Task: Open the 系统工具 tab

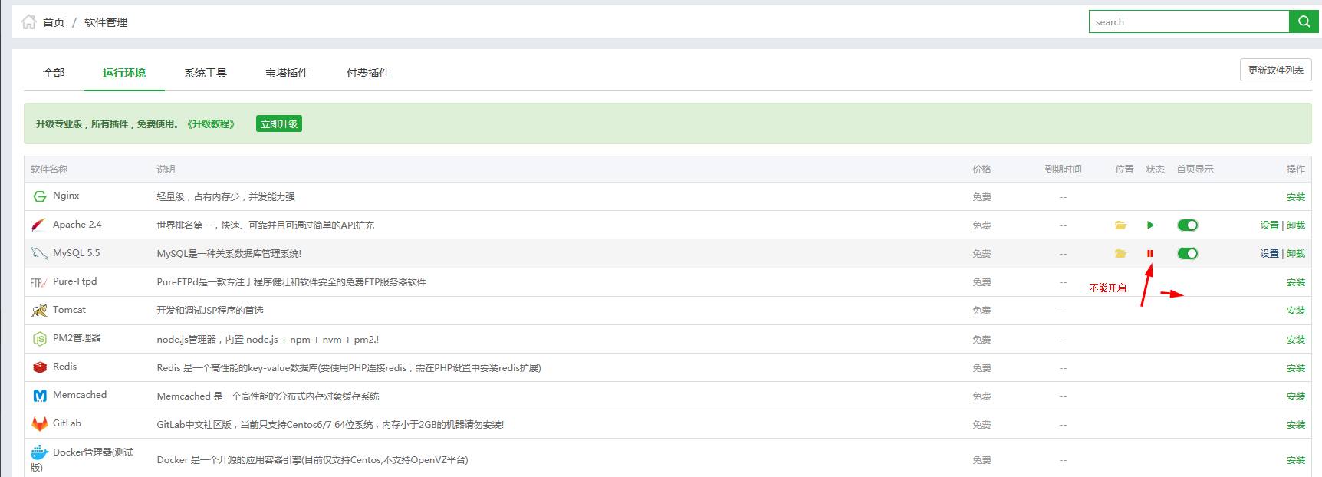Action: coord(206,73)
